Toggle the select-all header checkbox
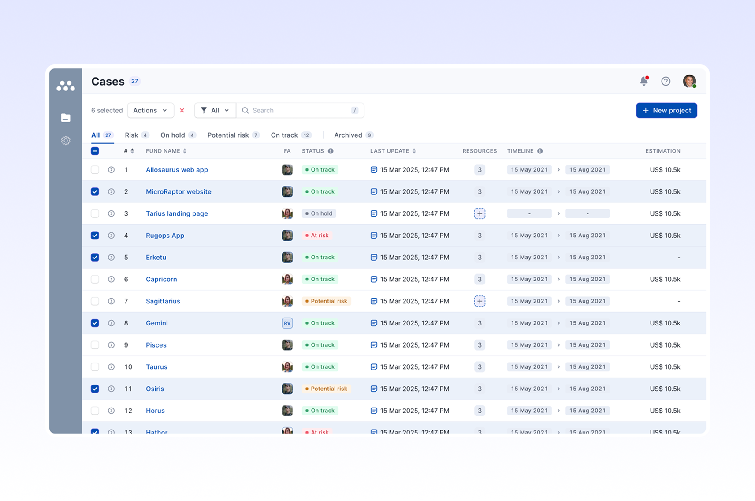The height and width of the screenshot is (501, 755). [95, 151]
